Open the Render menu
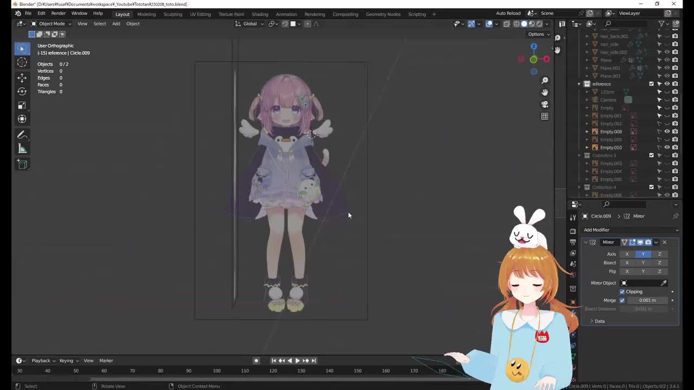 click(x=58, y=13)
